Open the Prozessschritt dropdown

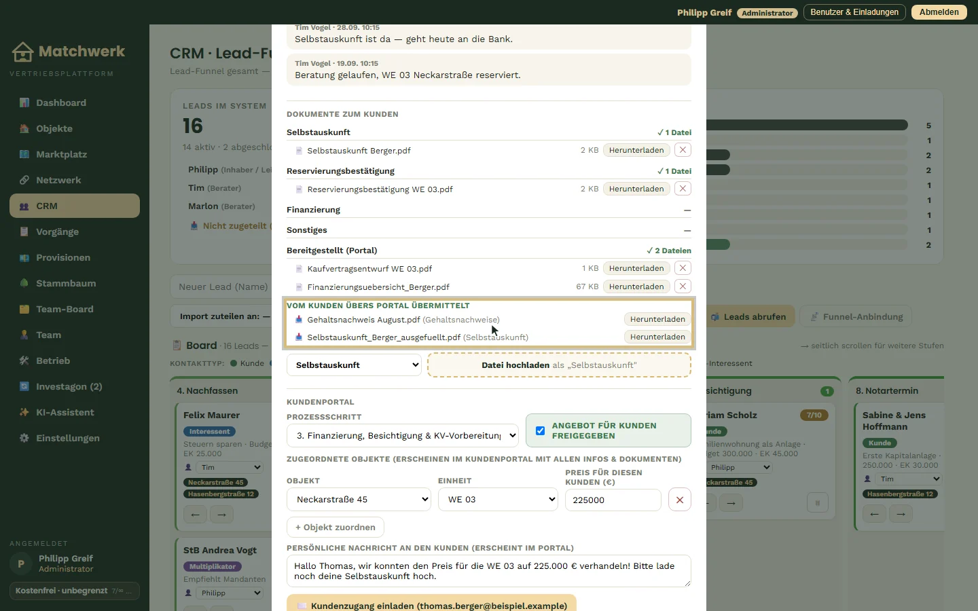403,435
